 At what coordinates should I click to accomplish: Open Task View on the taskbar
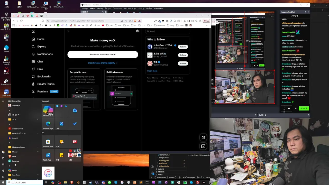point(46,182)
